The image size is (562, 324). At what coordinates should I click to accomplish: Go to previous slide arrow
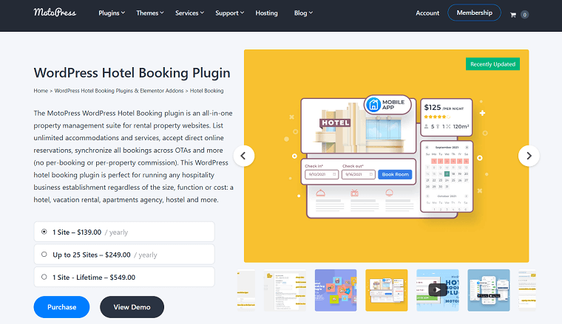pos(244,156)
